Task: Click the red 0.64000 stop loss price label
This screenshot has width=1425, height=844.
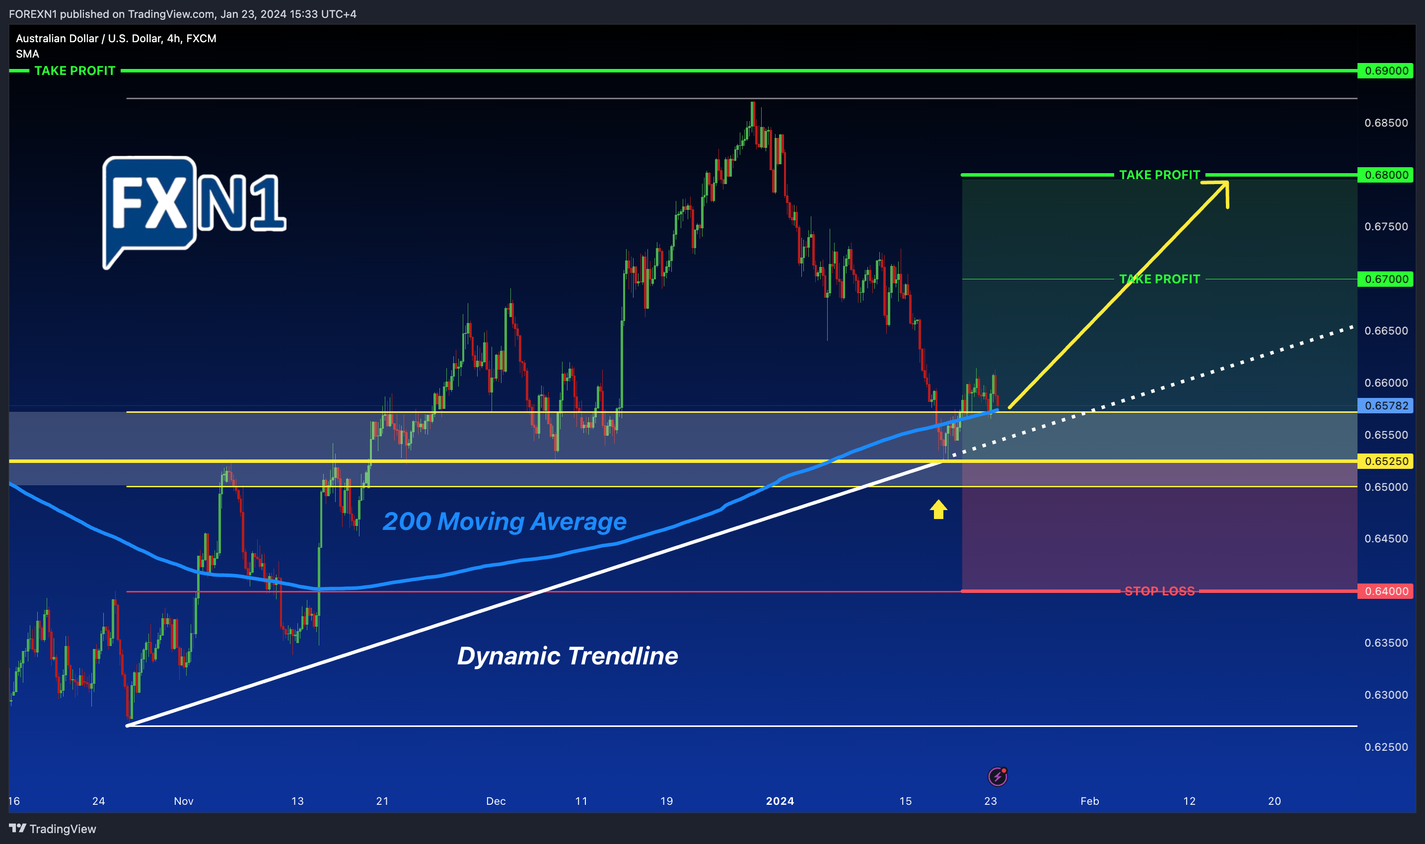Action: pos(1385,591)
